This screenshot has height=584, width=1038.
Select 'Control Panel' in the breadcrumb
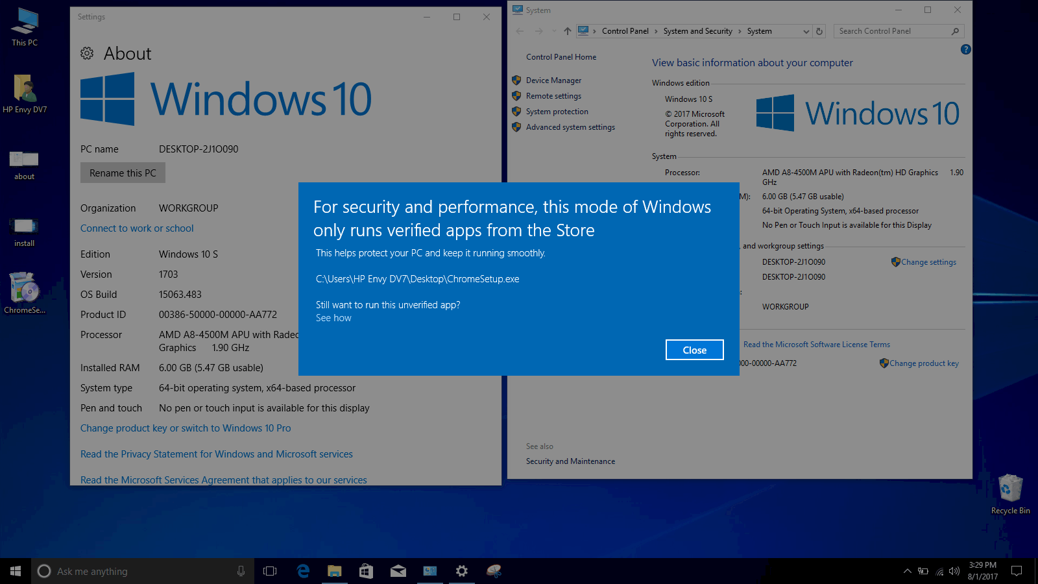coord(625,31)
